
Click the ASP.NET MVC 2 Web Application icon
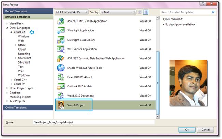click(61, 21)
